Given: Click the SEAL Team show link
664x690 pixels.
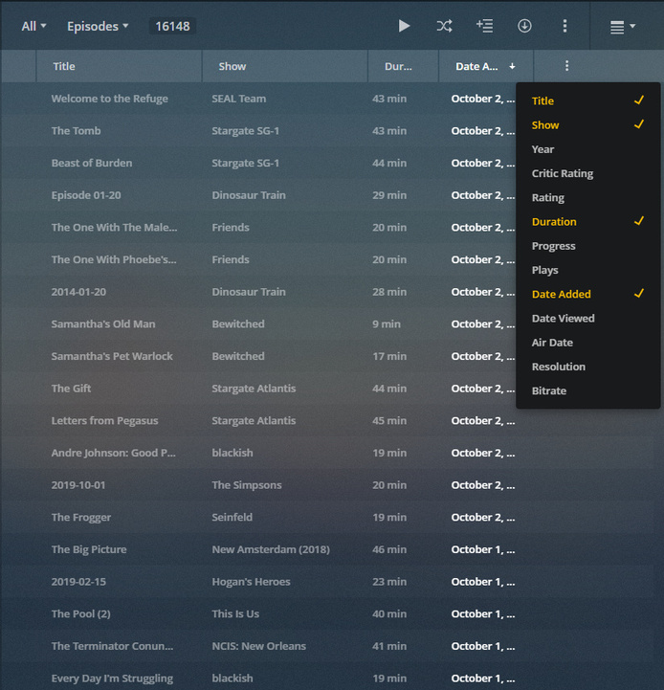Looking at the screenshot, I should tap(238, 99).
